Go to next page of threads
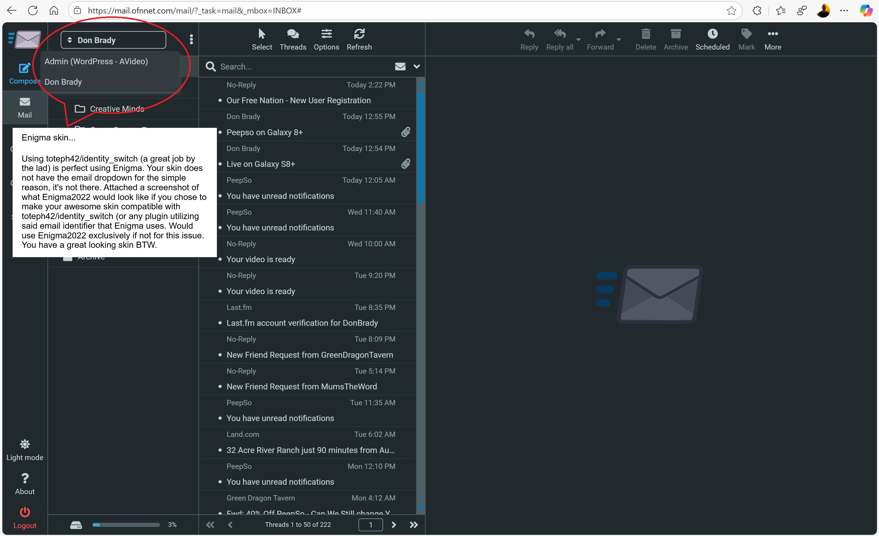The width and height of the screenshot is (879, 536). point(393,525)
